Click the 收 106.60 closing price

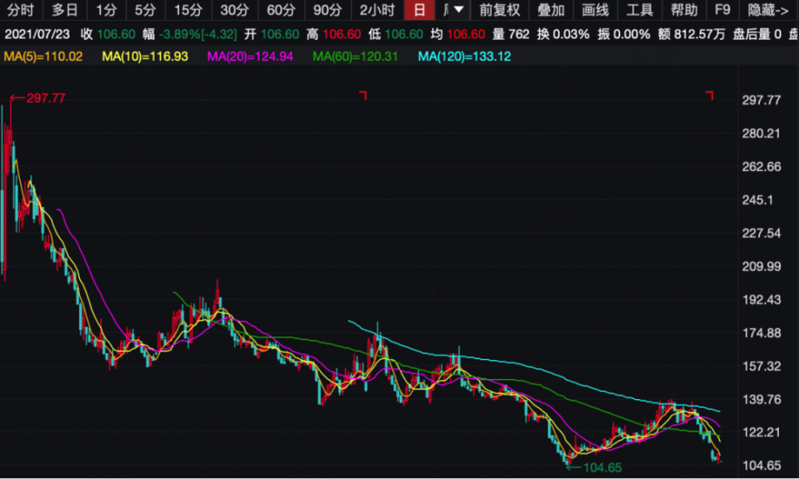pos(108,34)
